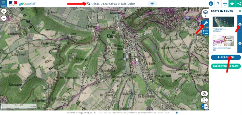Select the Carte topographique IGN thumbnail

[x=223, y=41]
